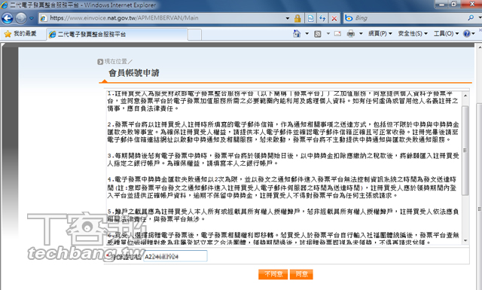Accept terms with the 同意 button

click(301, 274)
